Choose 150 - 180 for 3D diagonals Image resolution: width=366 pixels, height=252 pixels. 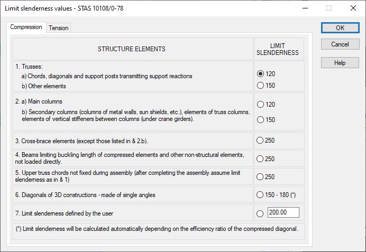260,195
